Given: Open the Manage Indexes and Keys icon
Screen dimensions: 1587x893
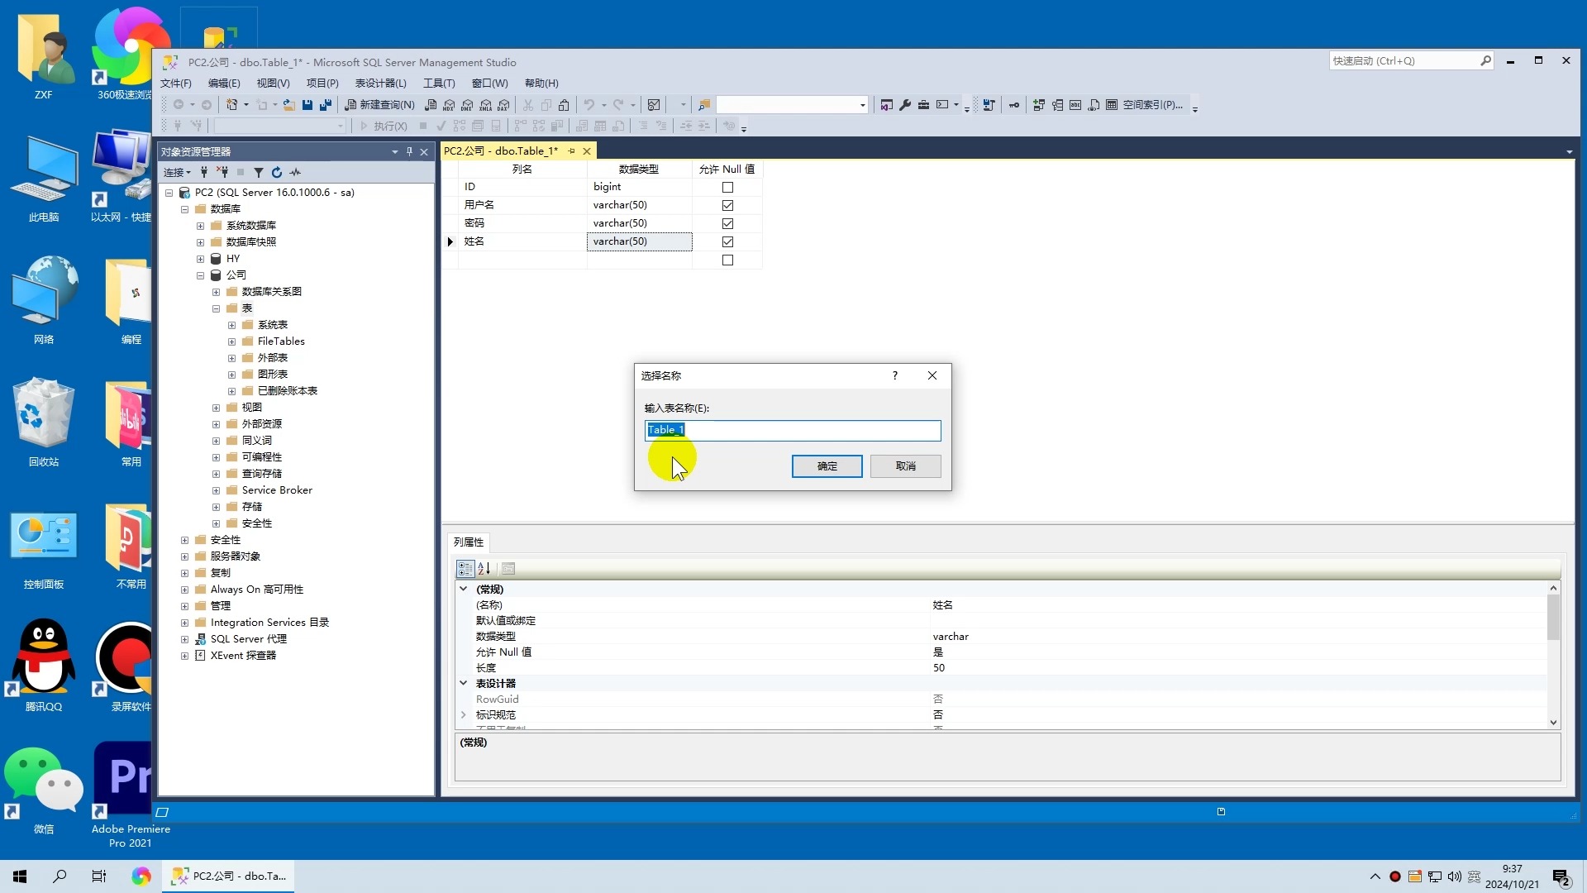Looking at the screenshot, I should tap(1057, 105).
